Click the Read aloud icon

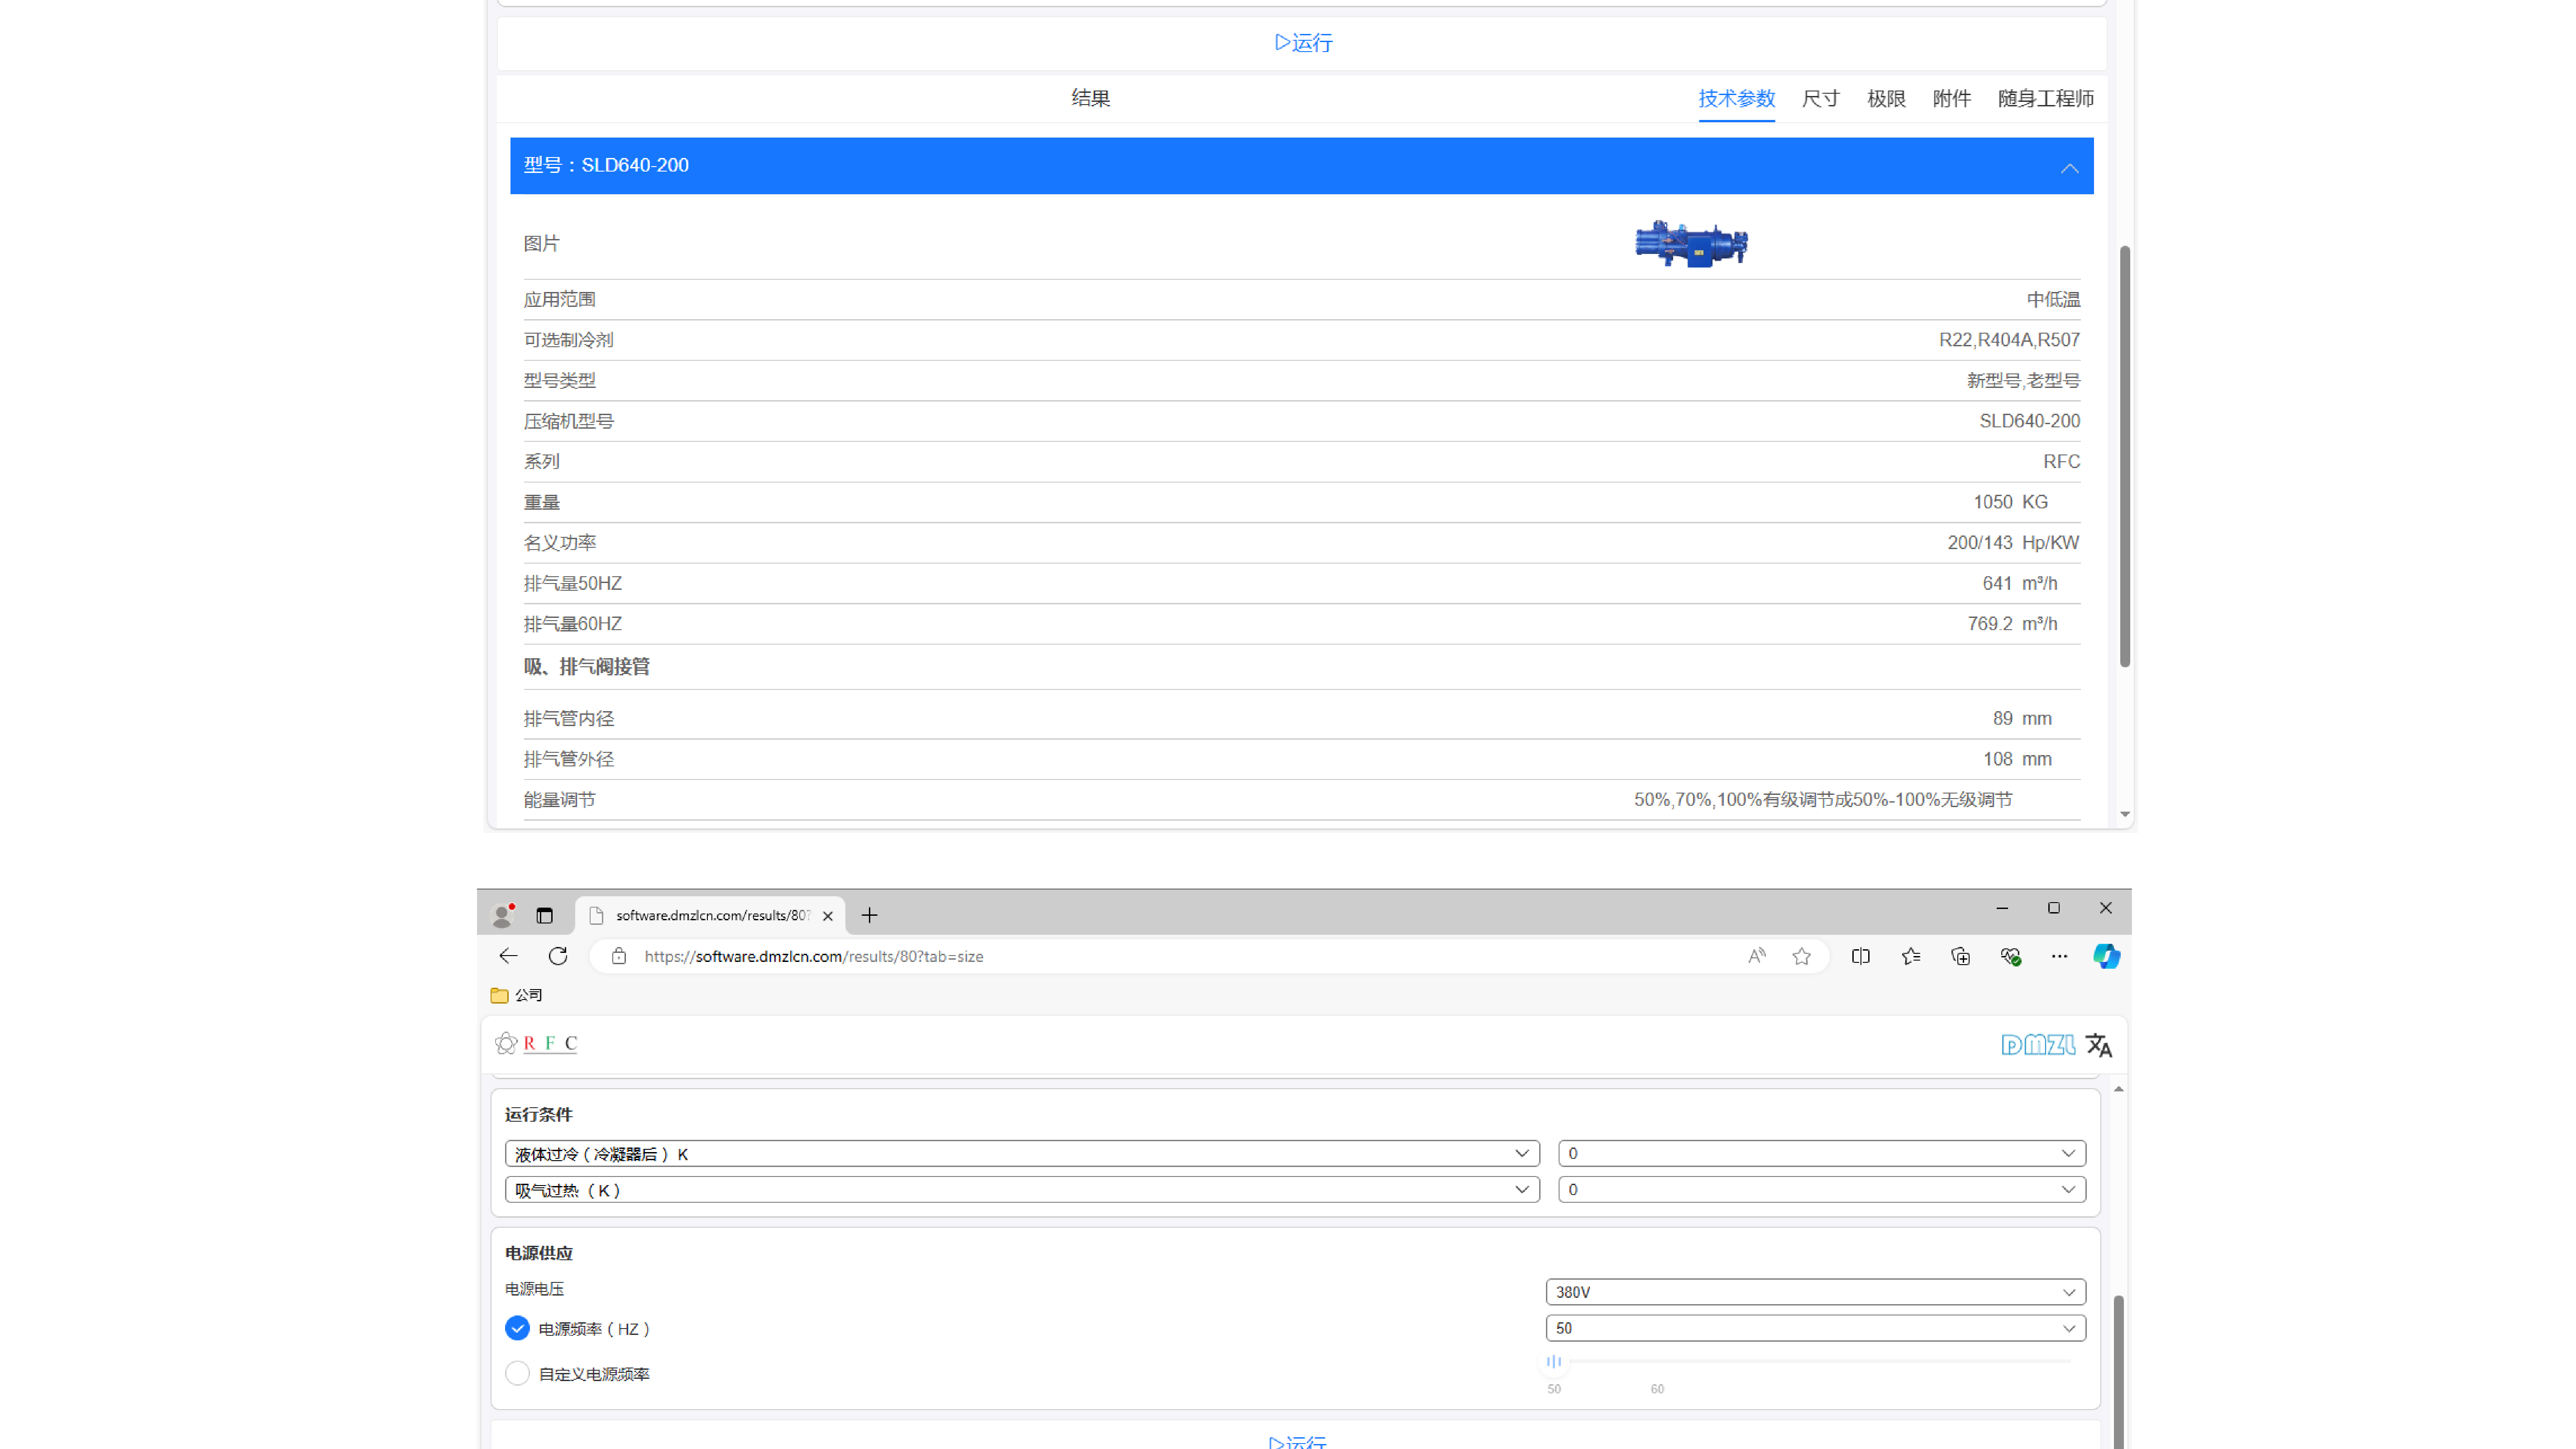coord(1756,956)
